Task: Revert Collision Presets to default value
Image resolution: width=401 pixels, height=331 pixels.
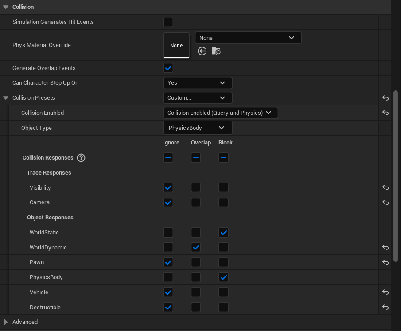Action: [385, 98]
